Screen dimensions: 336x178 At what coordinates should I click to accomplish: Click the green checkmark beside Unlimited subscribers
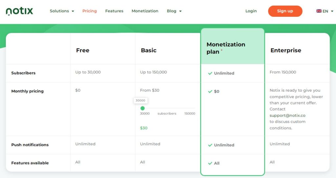click(210, 73)
